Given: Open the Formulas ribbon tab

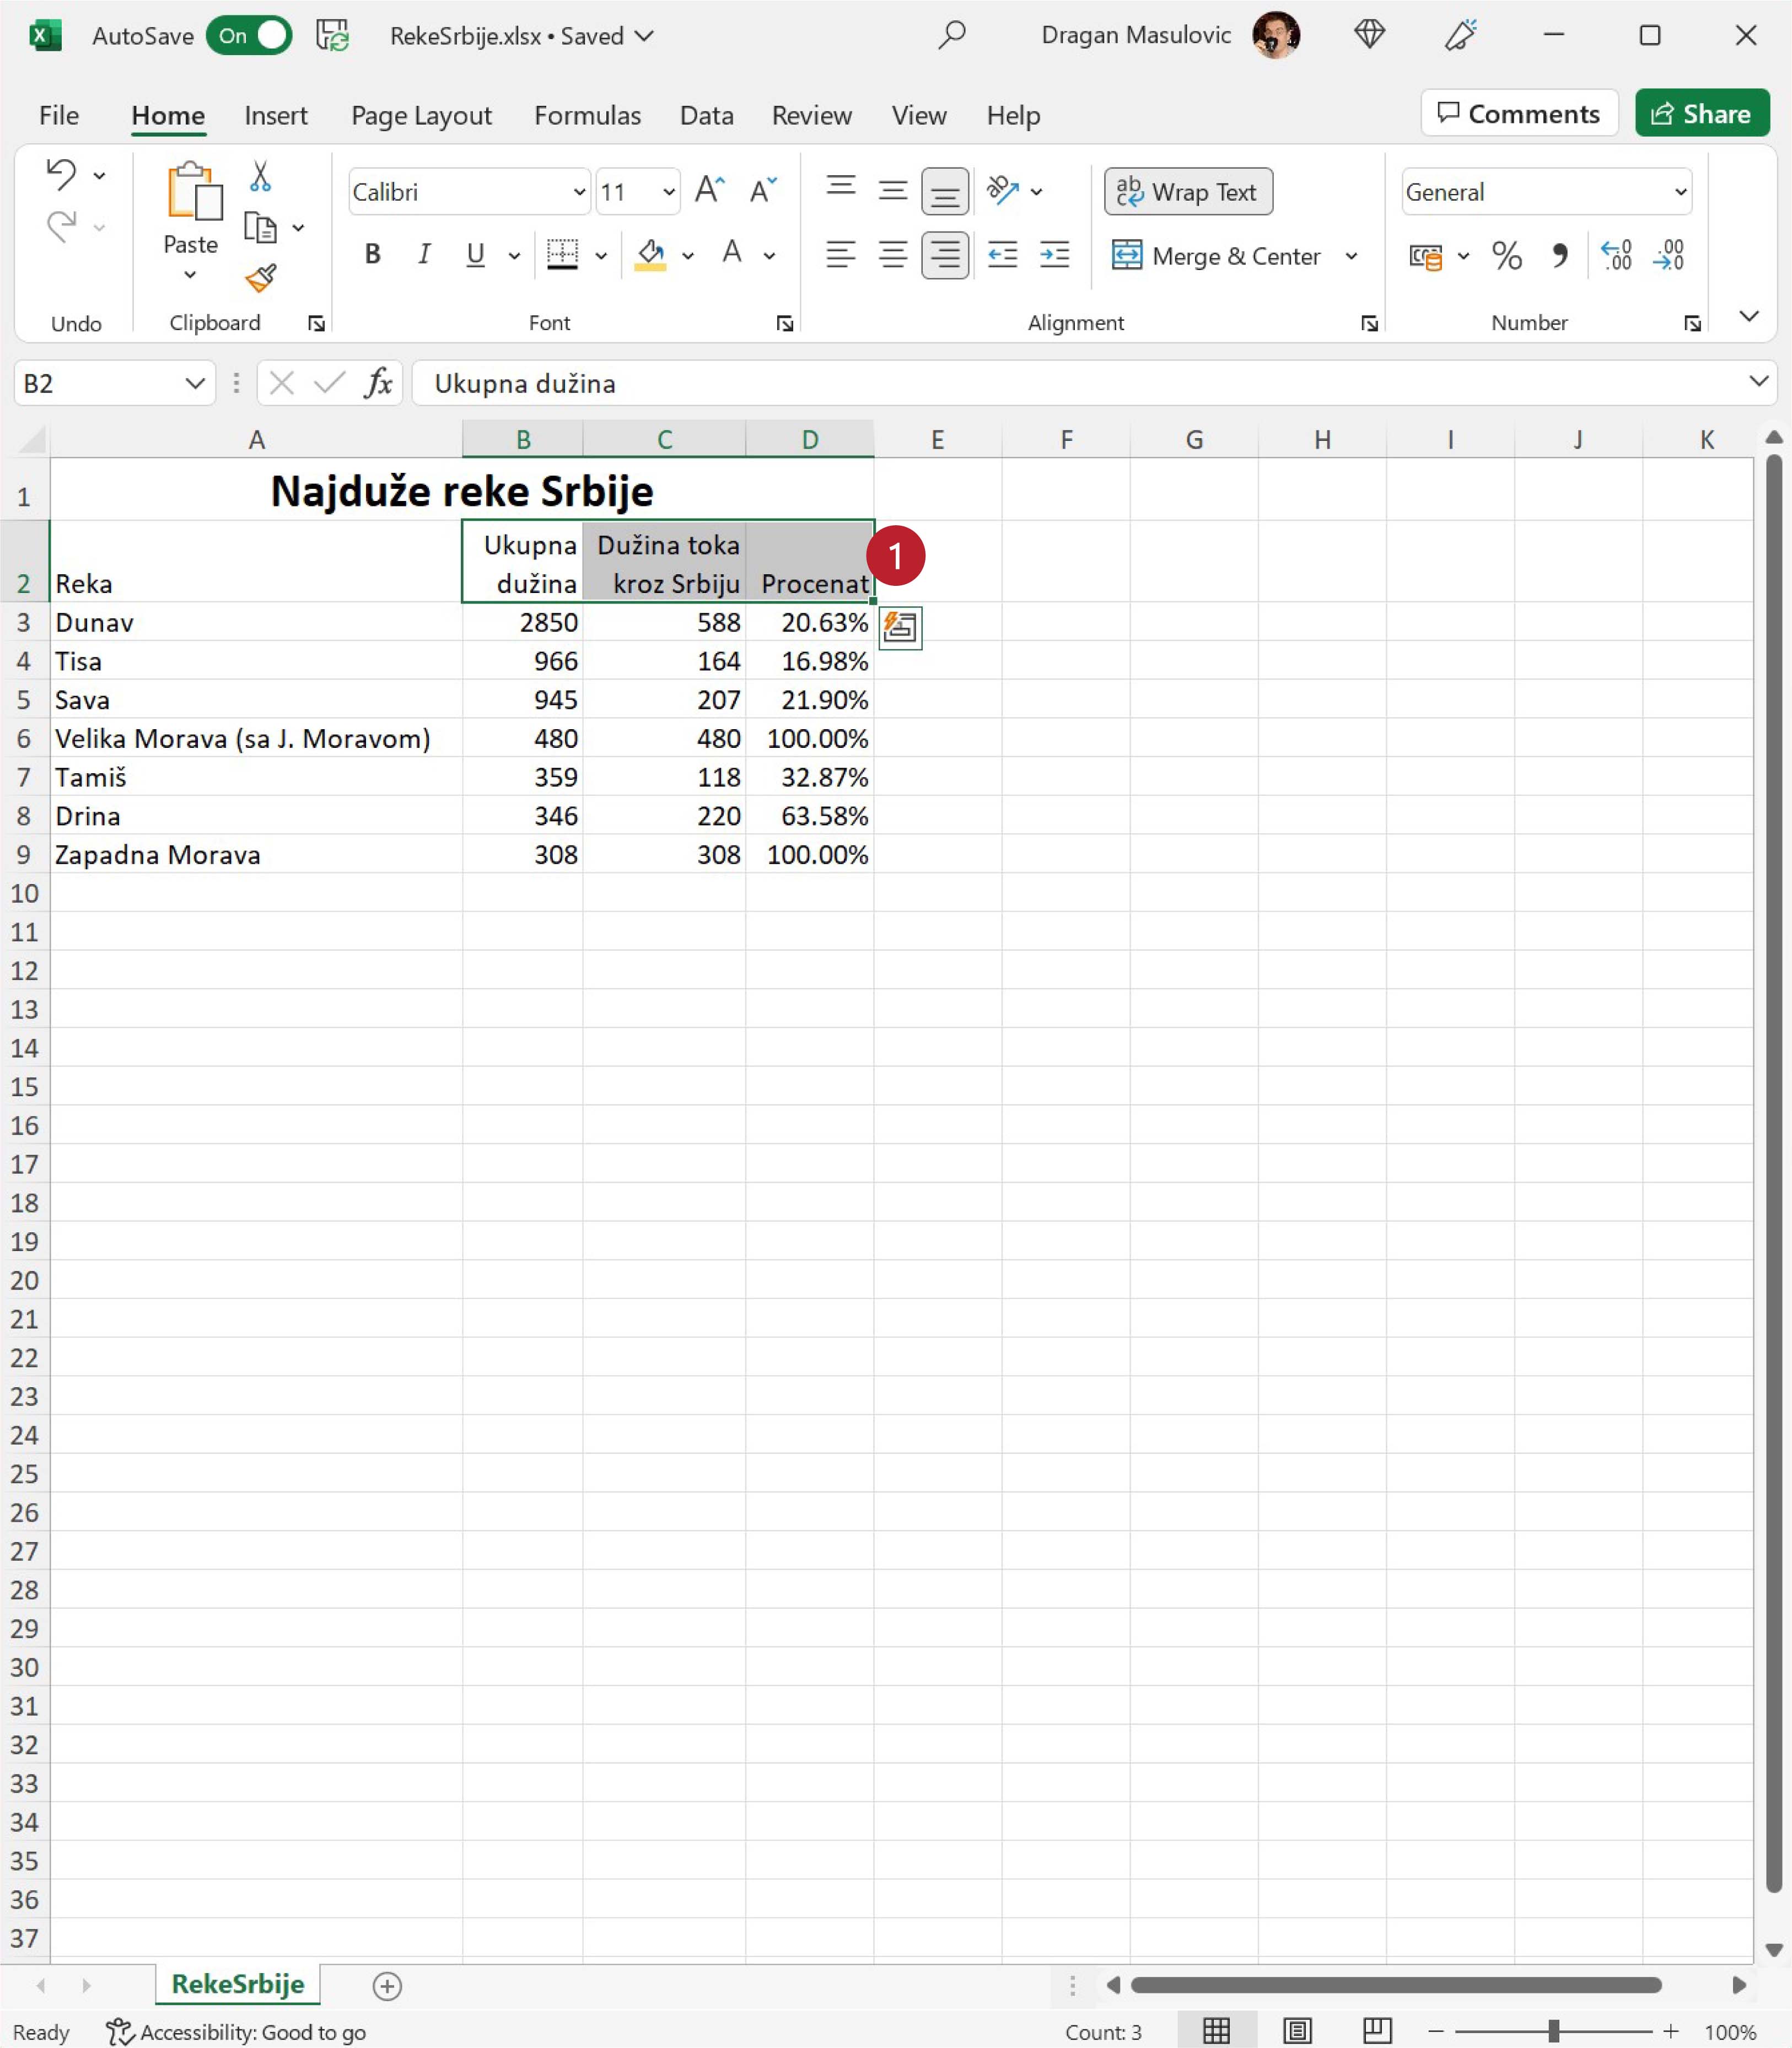Looking at the screenshot, I should (x=587, y=115).
